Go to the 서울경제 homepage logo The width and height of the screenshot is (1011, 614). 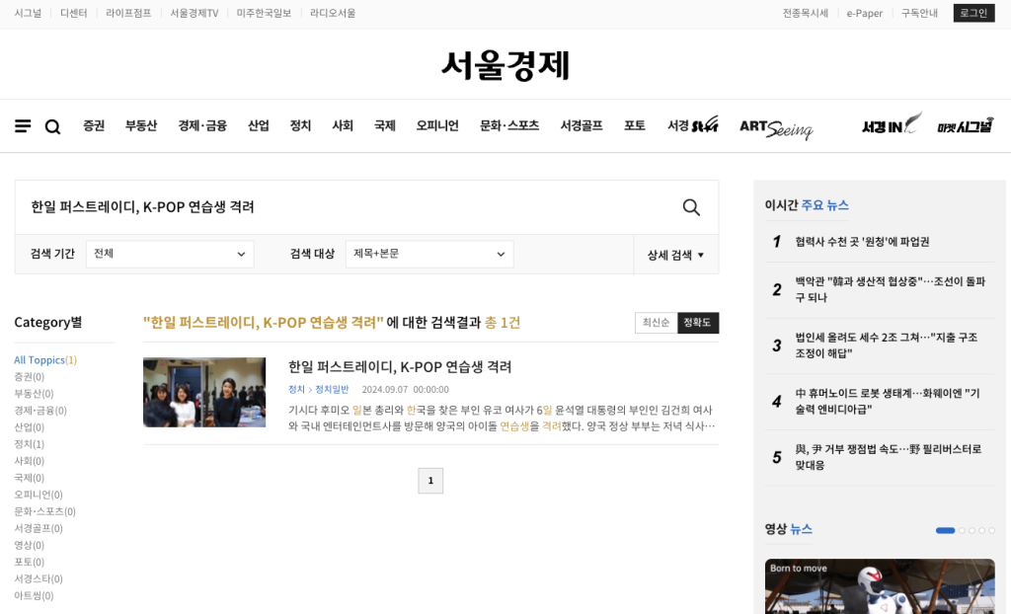(505, 65)
